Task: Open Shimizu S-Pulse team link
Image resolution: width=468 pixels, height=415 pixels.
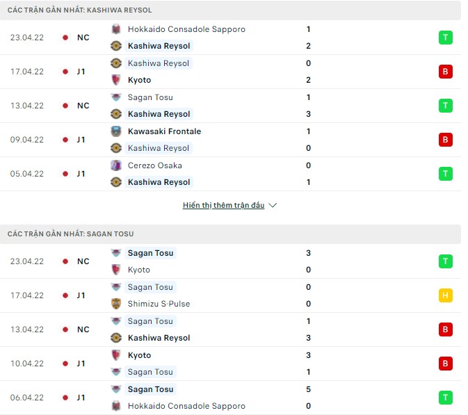Action: pos(159,304)
